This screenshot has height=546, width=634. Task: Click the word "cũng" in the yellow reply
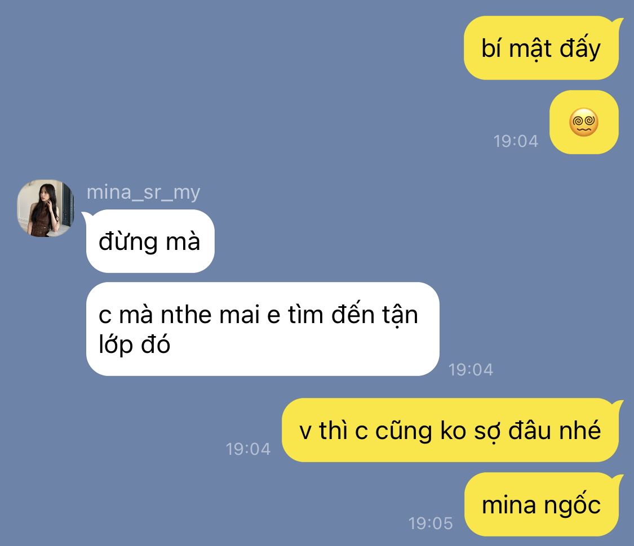tap(404, 431)
